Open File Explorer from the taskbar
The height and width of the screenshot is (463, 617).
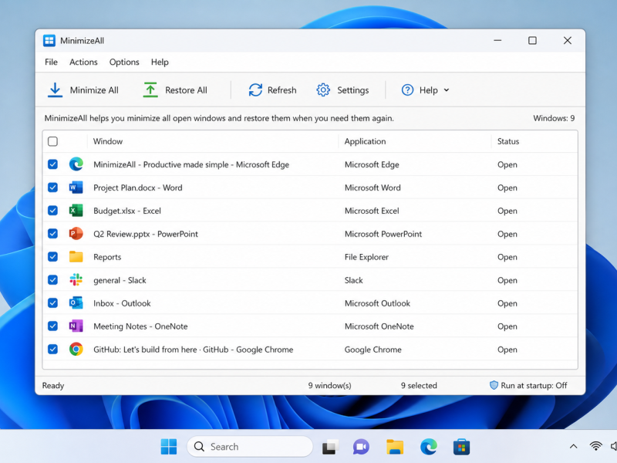coord(395,447)
